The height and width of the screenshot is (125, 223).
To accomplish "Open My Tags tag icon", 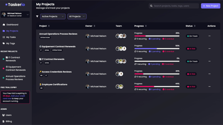I will click(x=4, y=43).
